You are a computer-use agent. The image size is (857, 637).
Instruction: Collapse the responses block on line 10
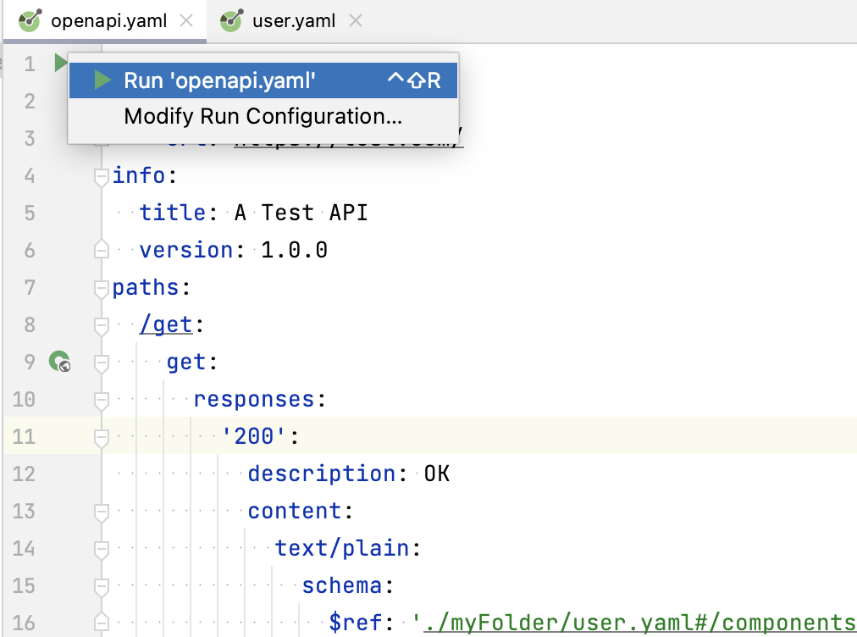pos(101,399)
